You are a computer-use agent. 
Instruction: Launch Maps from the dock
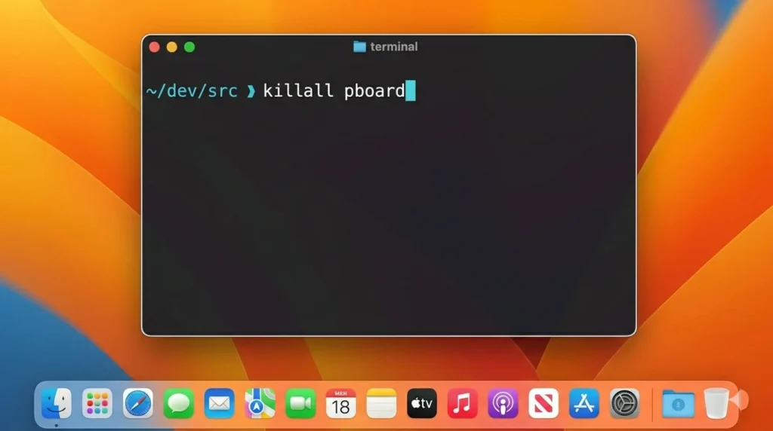tap(260, 403)
